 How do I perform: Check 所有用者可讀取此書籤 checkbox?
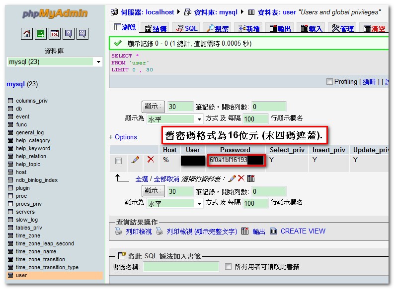(228, 267)
